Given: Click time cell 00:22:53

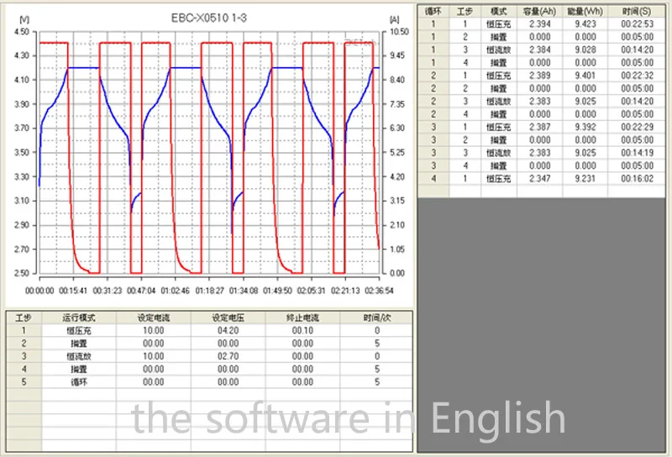Looking at the screenshot, I should point(637,24).
